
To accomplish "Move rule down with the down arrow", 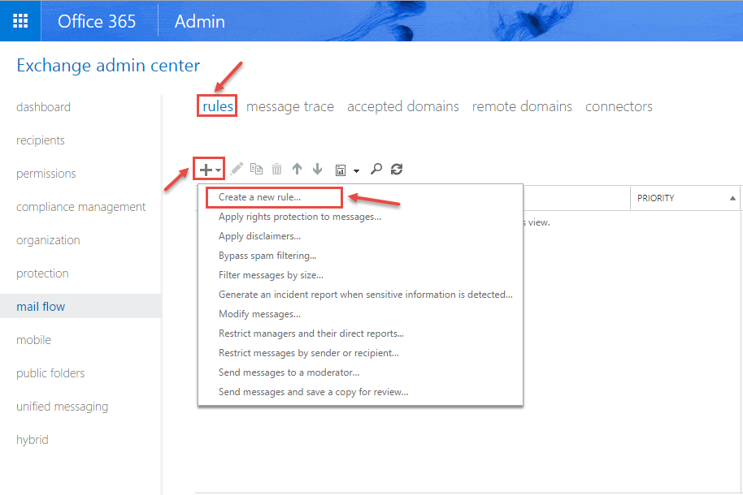I will point(318,169).
